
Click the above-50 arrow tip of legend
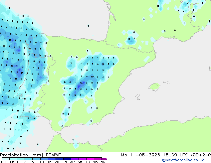pos(105,159)
